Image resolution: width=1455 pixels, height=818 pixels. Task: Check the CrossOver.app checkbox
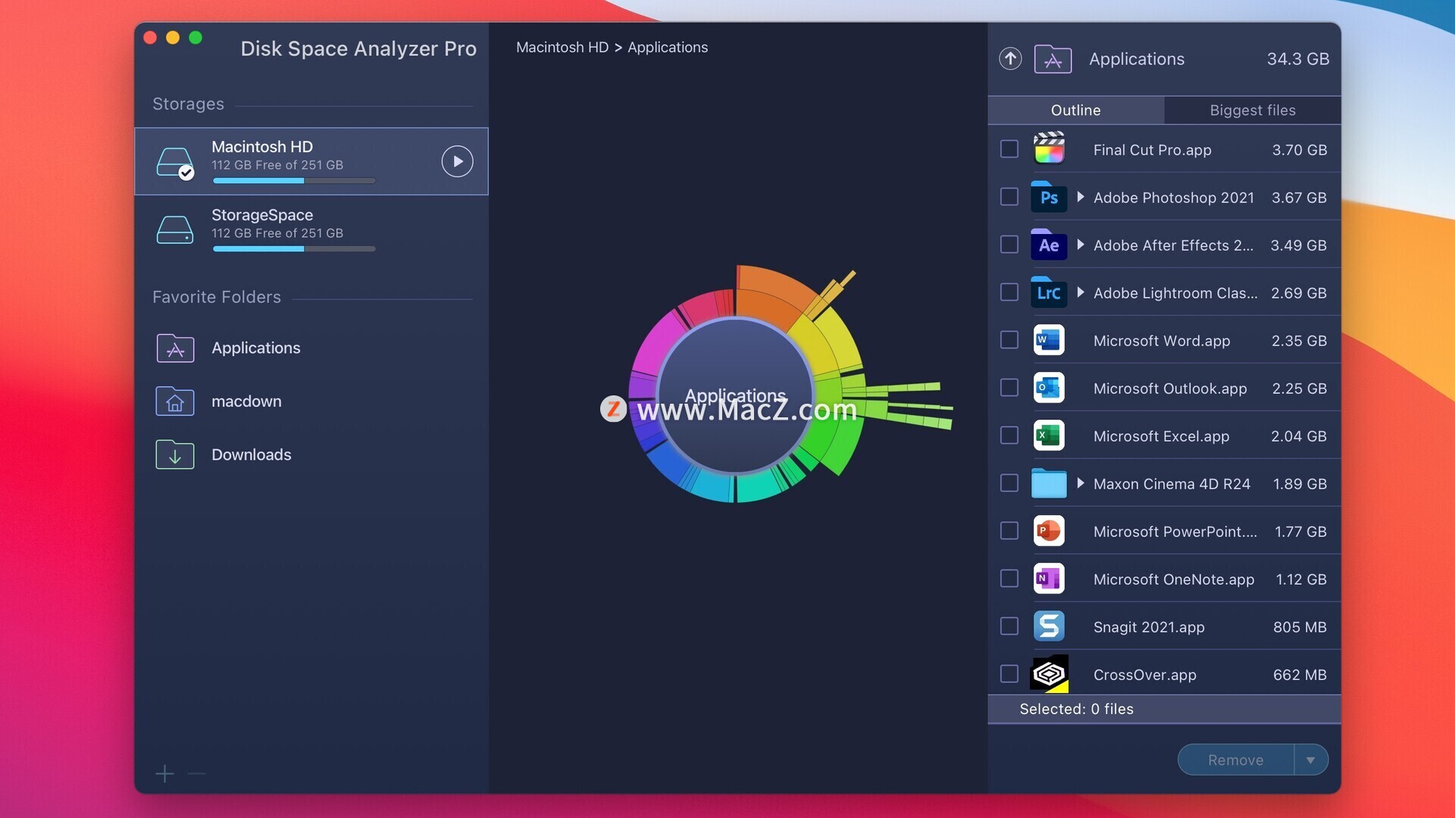click(1009, 674)
